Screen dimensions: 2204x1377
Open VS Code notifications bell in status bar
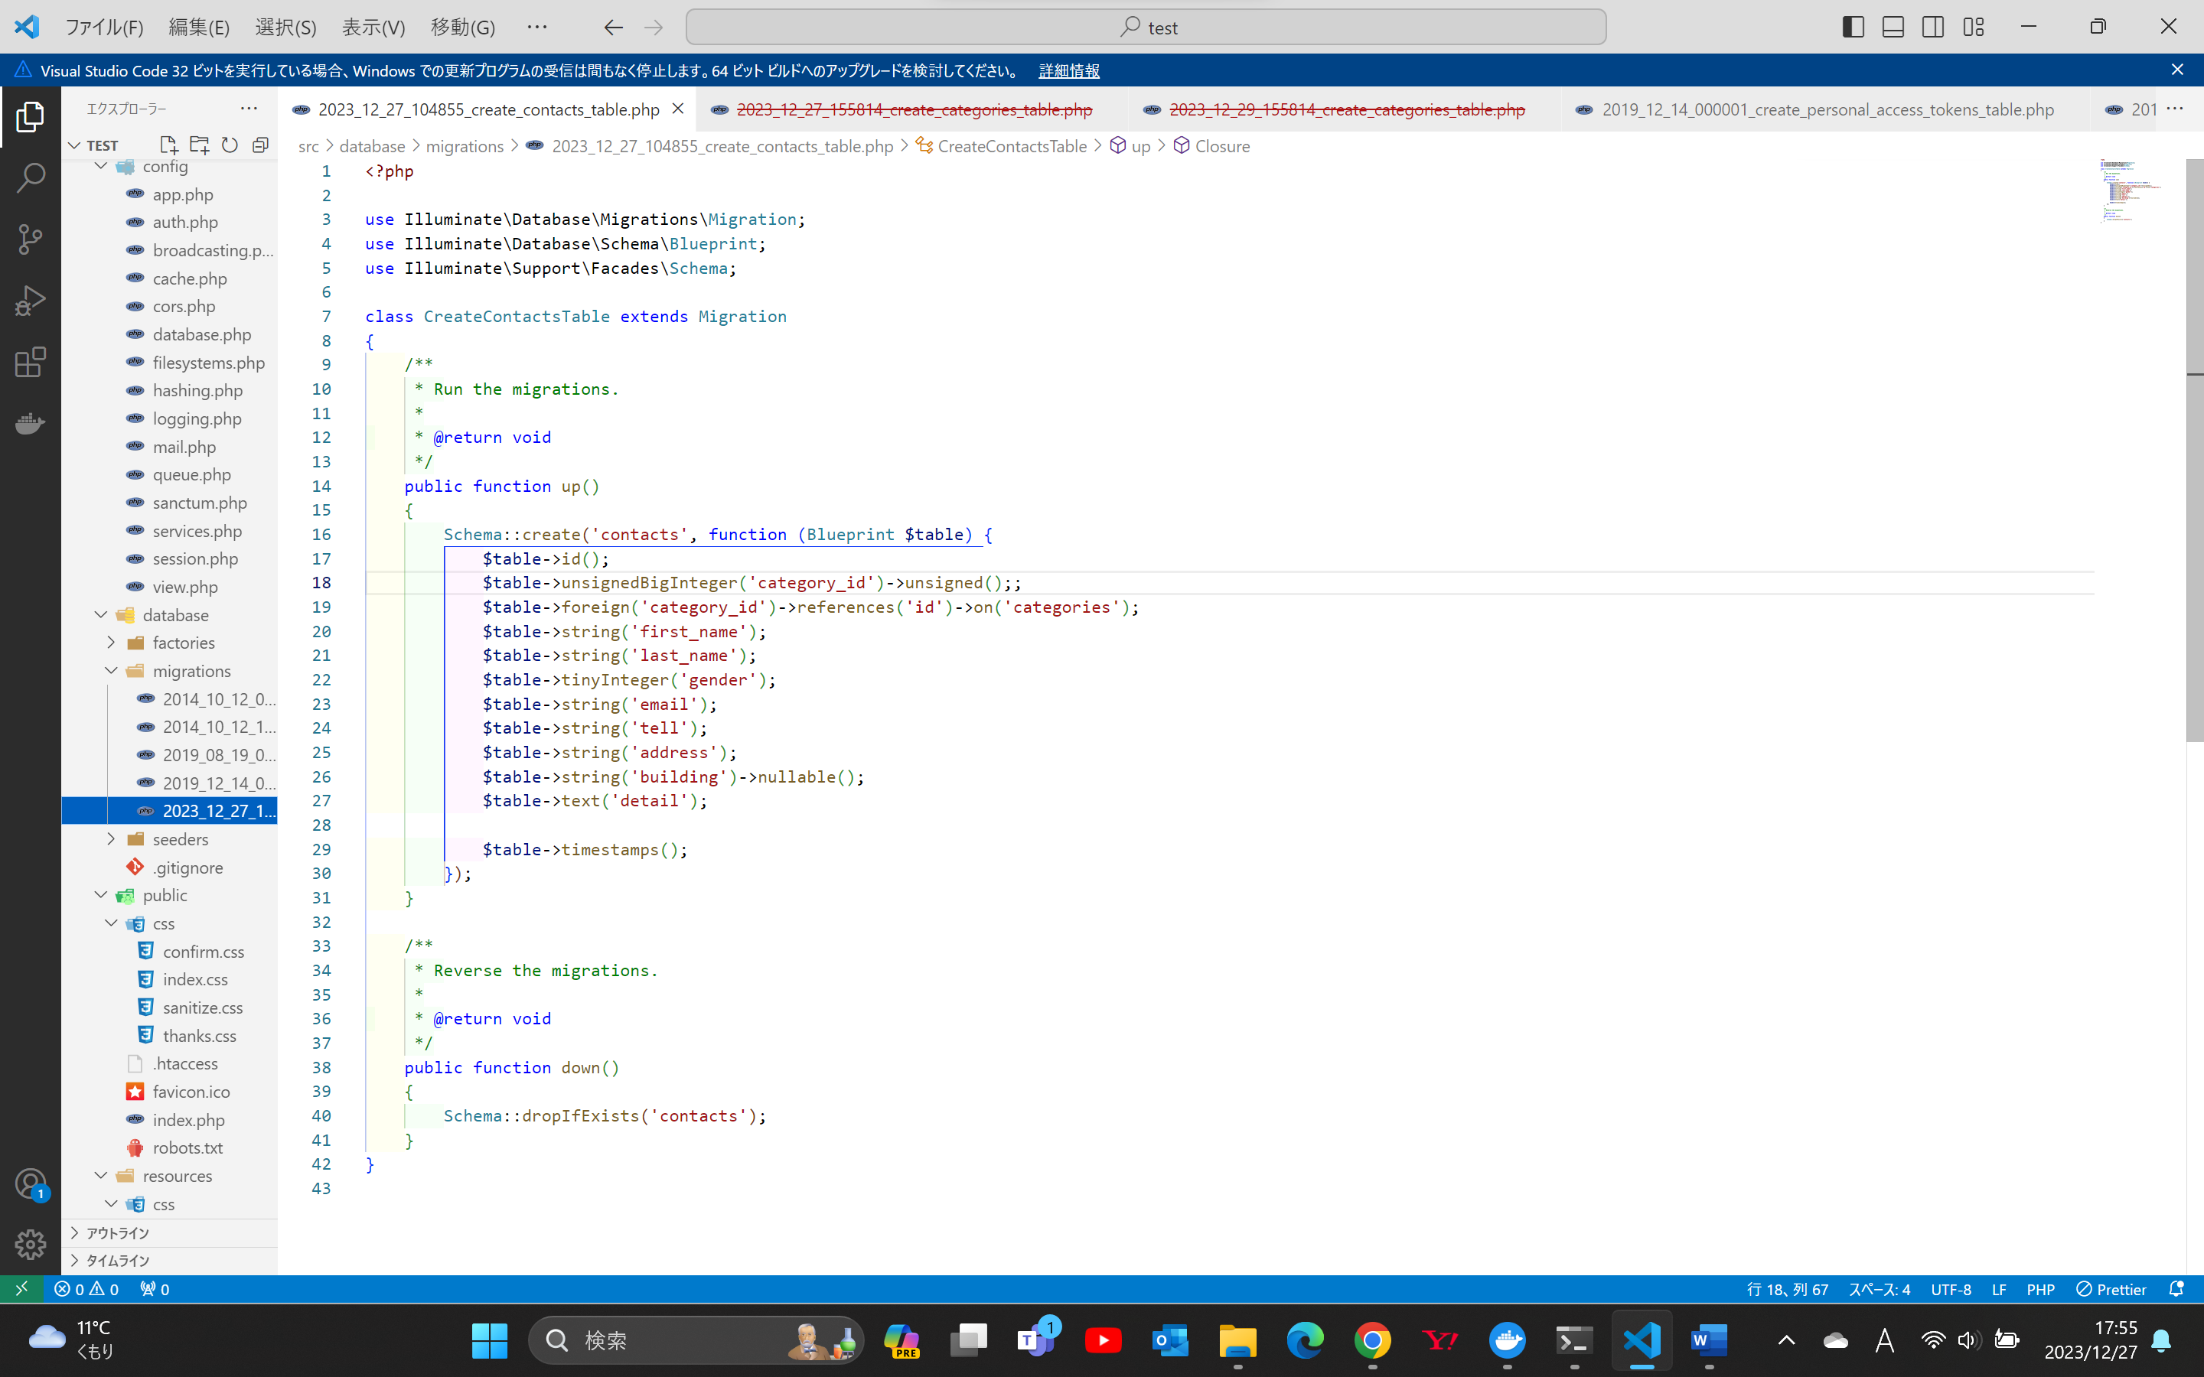pos(2176,1289)
